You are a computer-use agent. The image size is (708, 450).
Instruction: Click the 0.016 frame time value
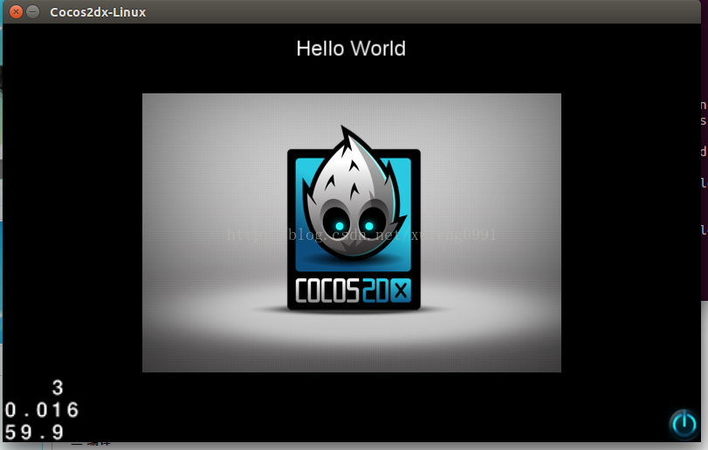pos(42,411)
